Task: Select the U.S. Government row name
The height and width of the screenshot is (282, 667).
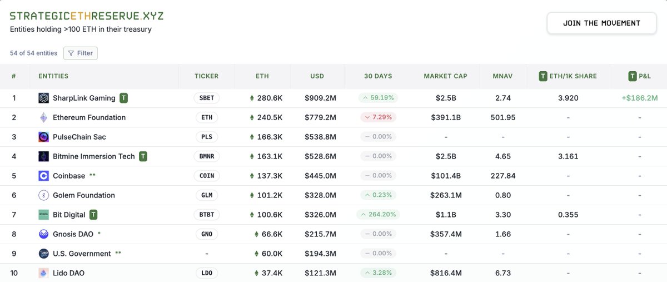Action: coord(82,254)
